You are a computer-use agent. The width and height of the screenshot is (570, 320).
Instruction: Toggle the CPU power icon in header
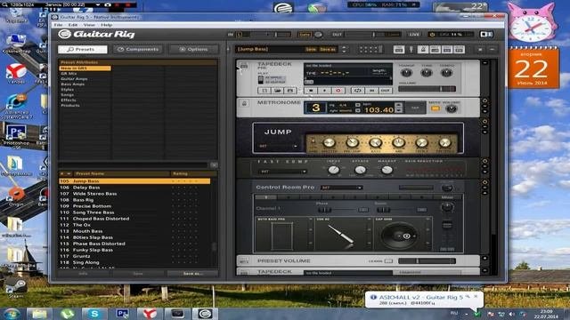point(432,35)
